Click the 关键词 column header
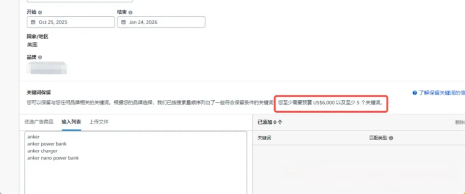 point(264,138)
